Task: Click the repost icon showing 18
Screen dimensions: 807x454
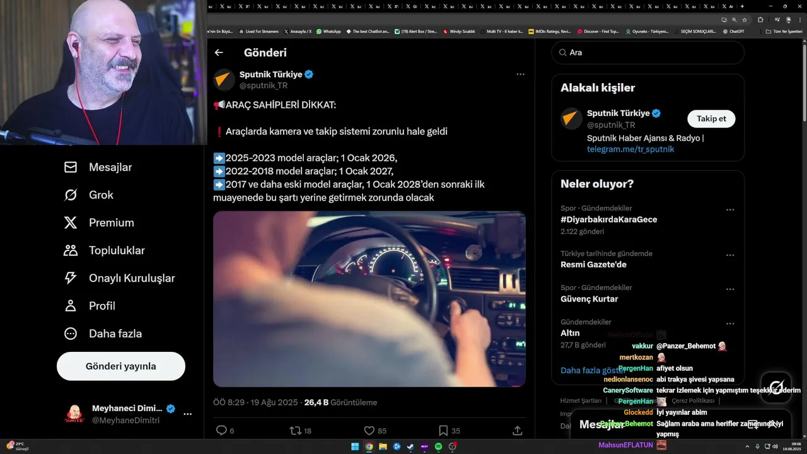Action: (x=295, y=431)
